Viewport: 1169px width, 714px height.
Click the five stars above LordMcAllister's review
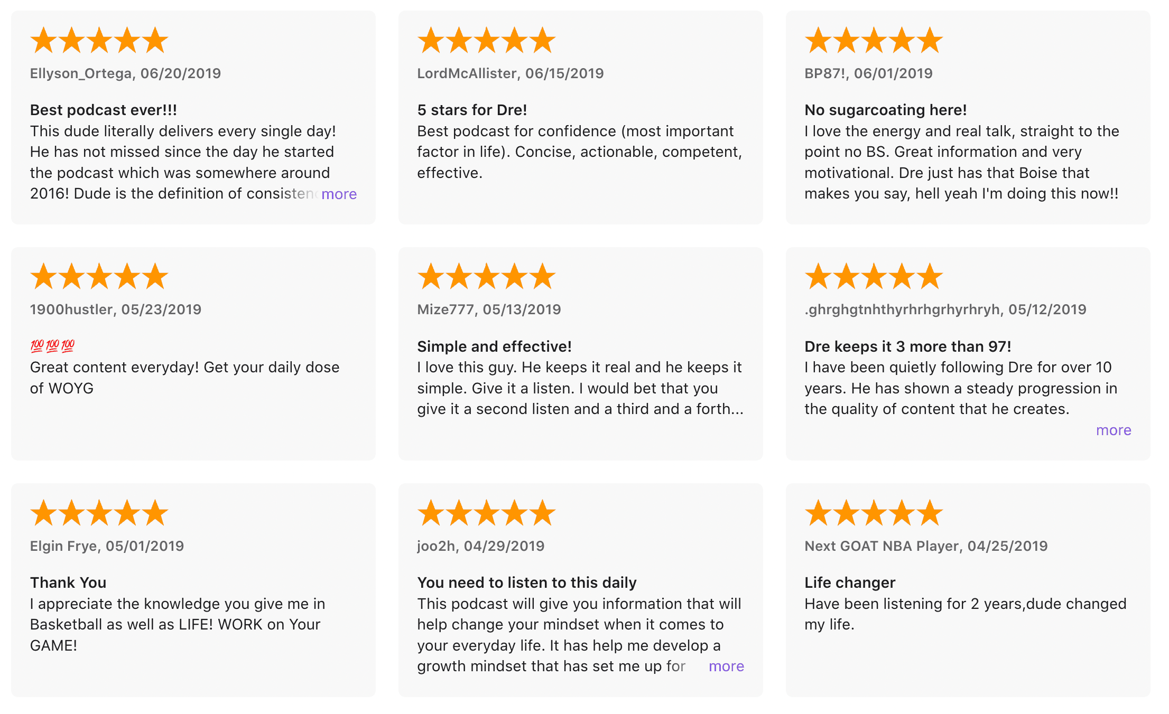click(x=486, y=41)
